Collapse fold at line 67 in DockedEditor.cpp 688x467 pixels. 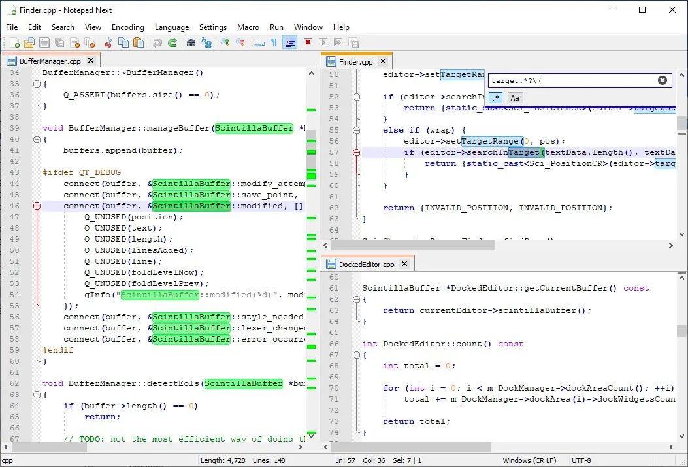pyautogui.click(x=357, y=355)
